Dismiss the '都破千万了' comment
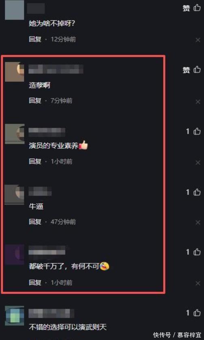 [198, 283]
